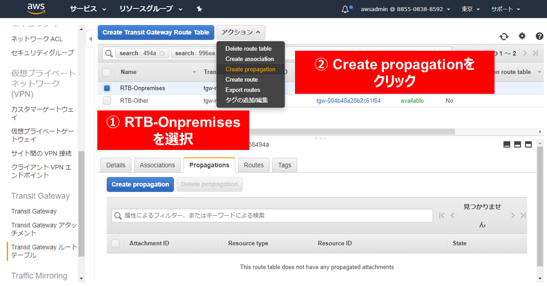
Task: Click the pin shortcut icon in navbar
Action: tap(200, 9)
